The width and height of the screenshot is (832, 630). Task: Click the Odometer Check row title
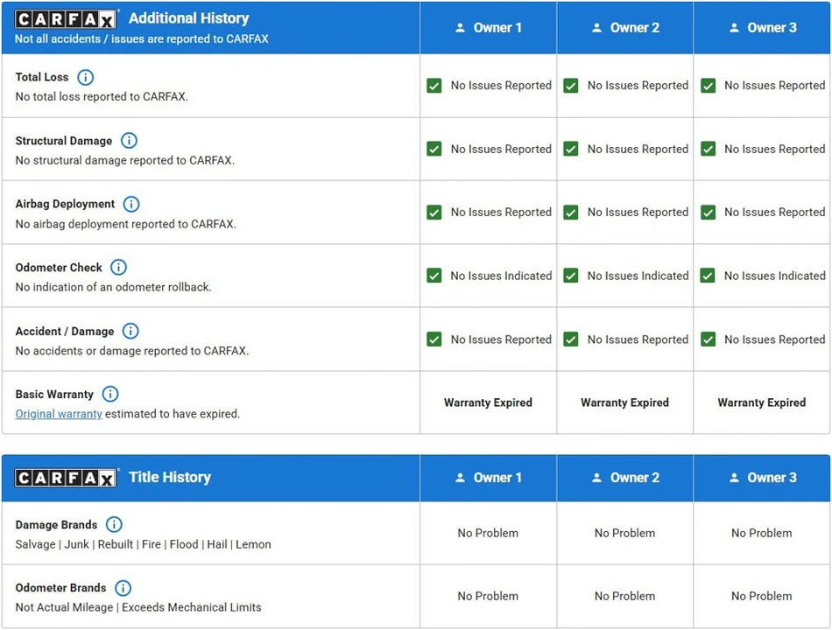pos(59,267)
